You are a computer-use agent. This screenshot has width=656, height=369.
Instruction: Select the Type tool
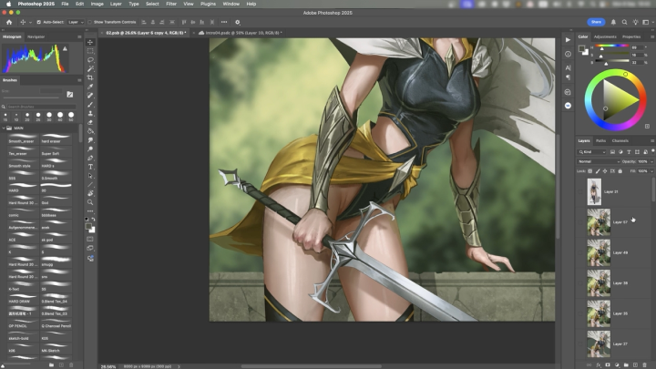pos(90,167)
